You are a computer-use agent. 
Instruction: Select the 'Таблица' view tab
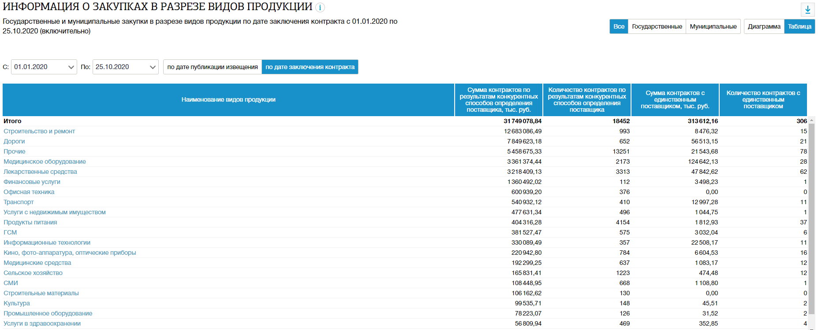pos(799,26)
